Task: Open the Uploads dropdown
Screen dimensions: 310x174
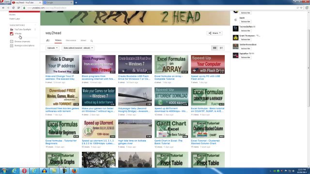Action: (52, 48)
